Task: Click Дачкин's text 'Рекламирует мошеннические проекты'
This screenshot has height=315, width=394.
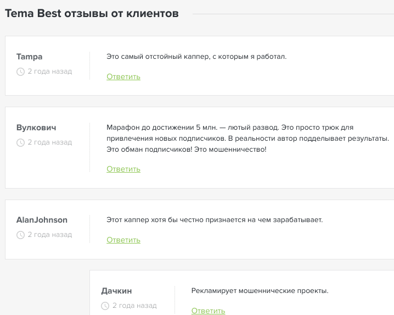Action: click(260, 291)
